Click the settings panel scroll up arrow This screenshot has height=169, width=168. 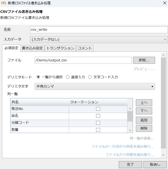(x=163, y=55)
